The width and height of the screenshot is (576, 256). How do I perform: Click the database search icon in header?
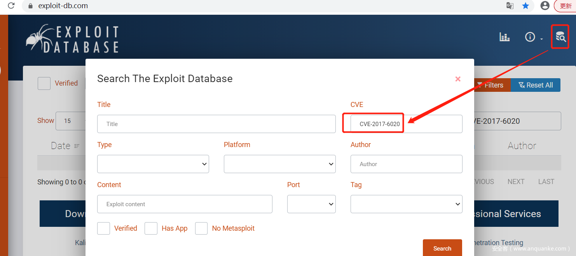point(560,37)
